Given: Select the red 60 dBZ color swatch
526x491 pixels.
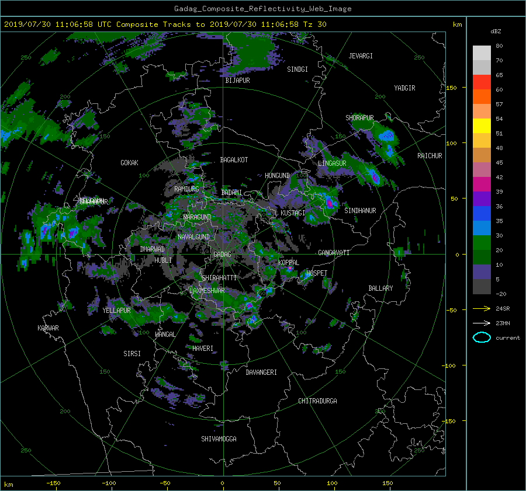Looking at the screenshot, I should pos(482,82).
